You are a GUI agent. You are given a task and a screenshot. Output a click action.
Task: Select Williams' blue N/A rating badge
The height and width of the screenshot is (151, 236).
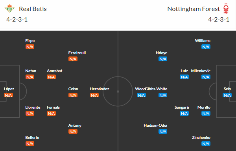point(206,47)
